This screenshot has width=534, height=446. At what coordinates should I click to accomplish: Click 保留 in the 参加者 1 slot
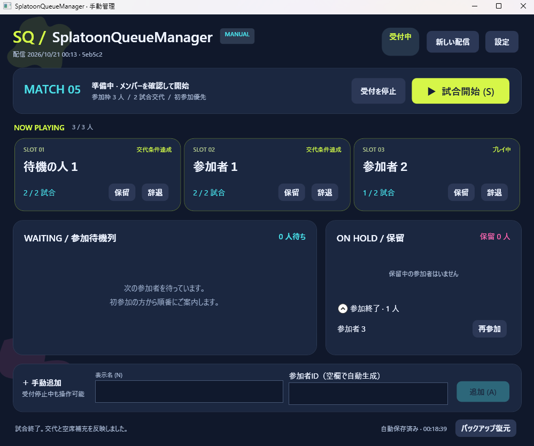291,192
